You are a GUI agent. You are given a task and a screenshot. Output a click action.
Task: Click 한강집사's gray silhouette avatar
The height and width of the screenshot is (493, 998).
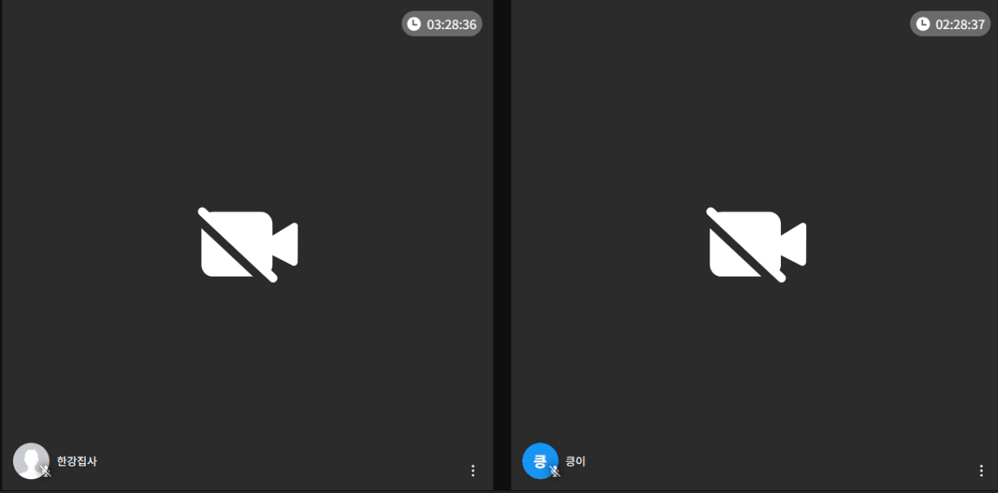pos(31,461)
